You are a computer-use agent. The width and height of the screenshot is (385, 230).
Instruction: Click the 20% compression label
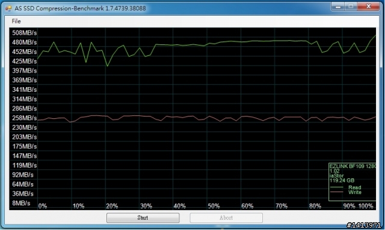(112, 206)
